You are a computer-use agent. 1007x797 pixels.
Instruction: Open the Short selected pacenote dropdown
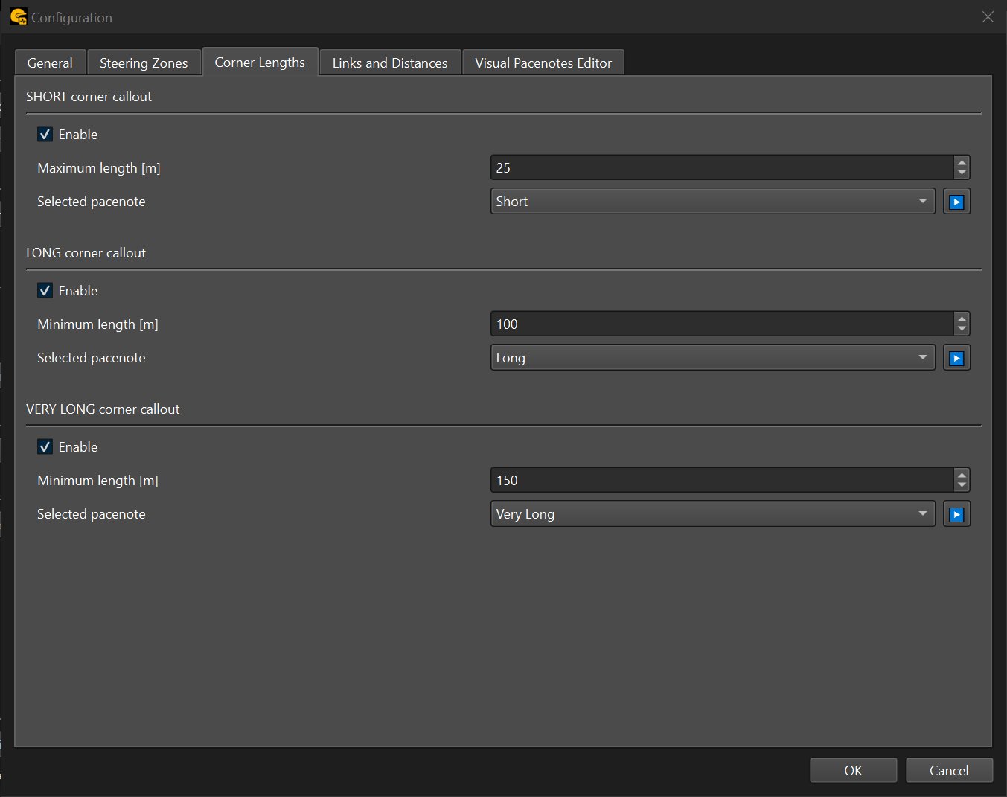712,202
